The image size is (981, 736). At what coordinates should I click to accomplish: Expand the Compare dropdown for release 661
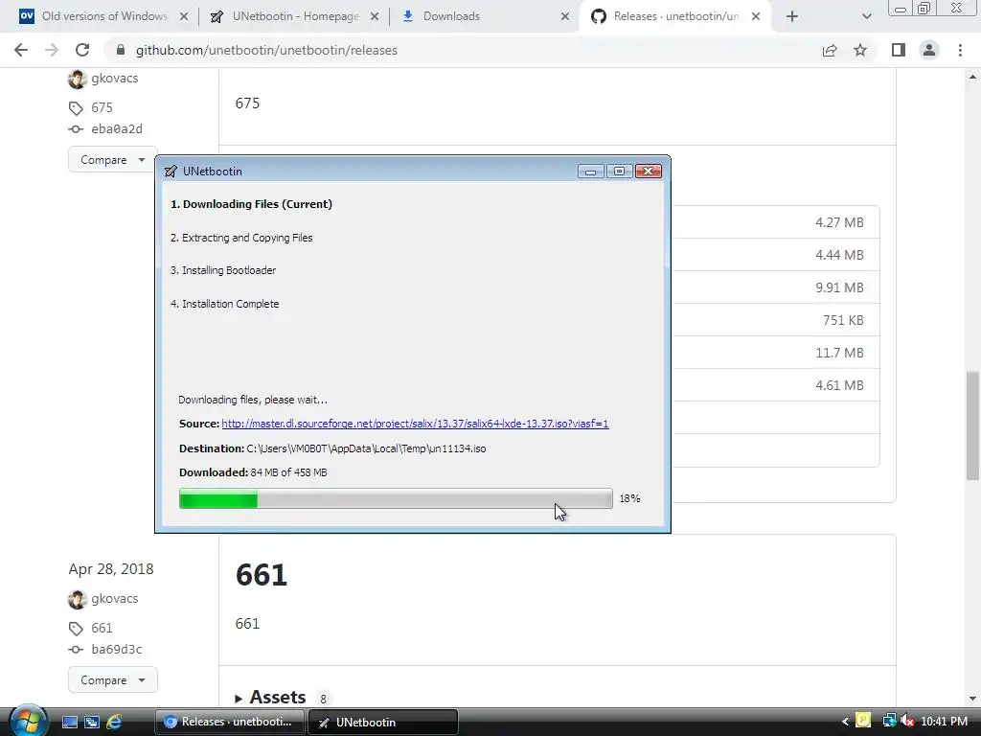click(x=113, y=679)
